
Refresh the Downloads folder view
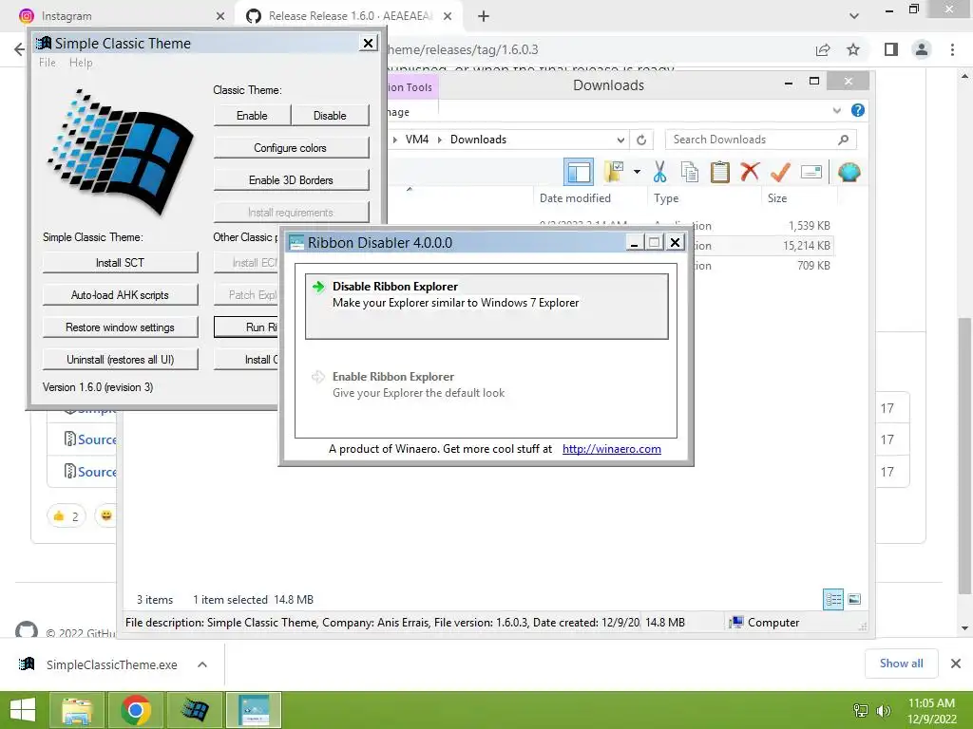click(641, 140)
